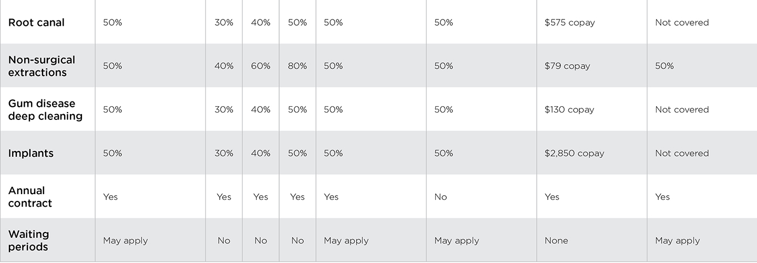Click the $575 copay cell
The height and width of the screenshot is (263, 757).
tap(569, 23)
